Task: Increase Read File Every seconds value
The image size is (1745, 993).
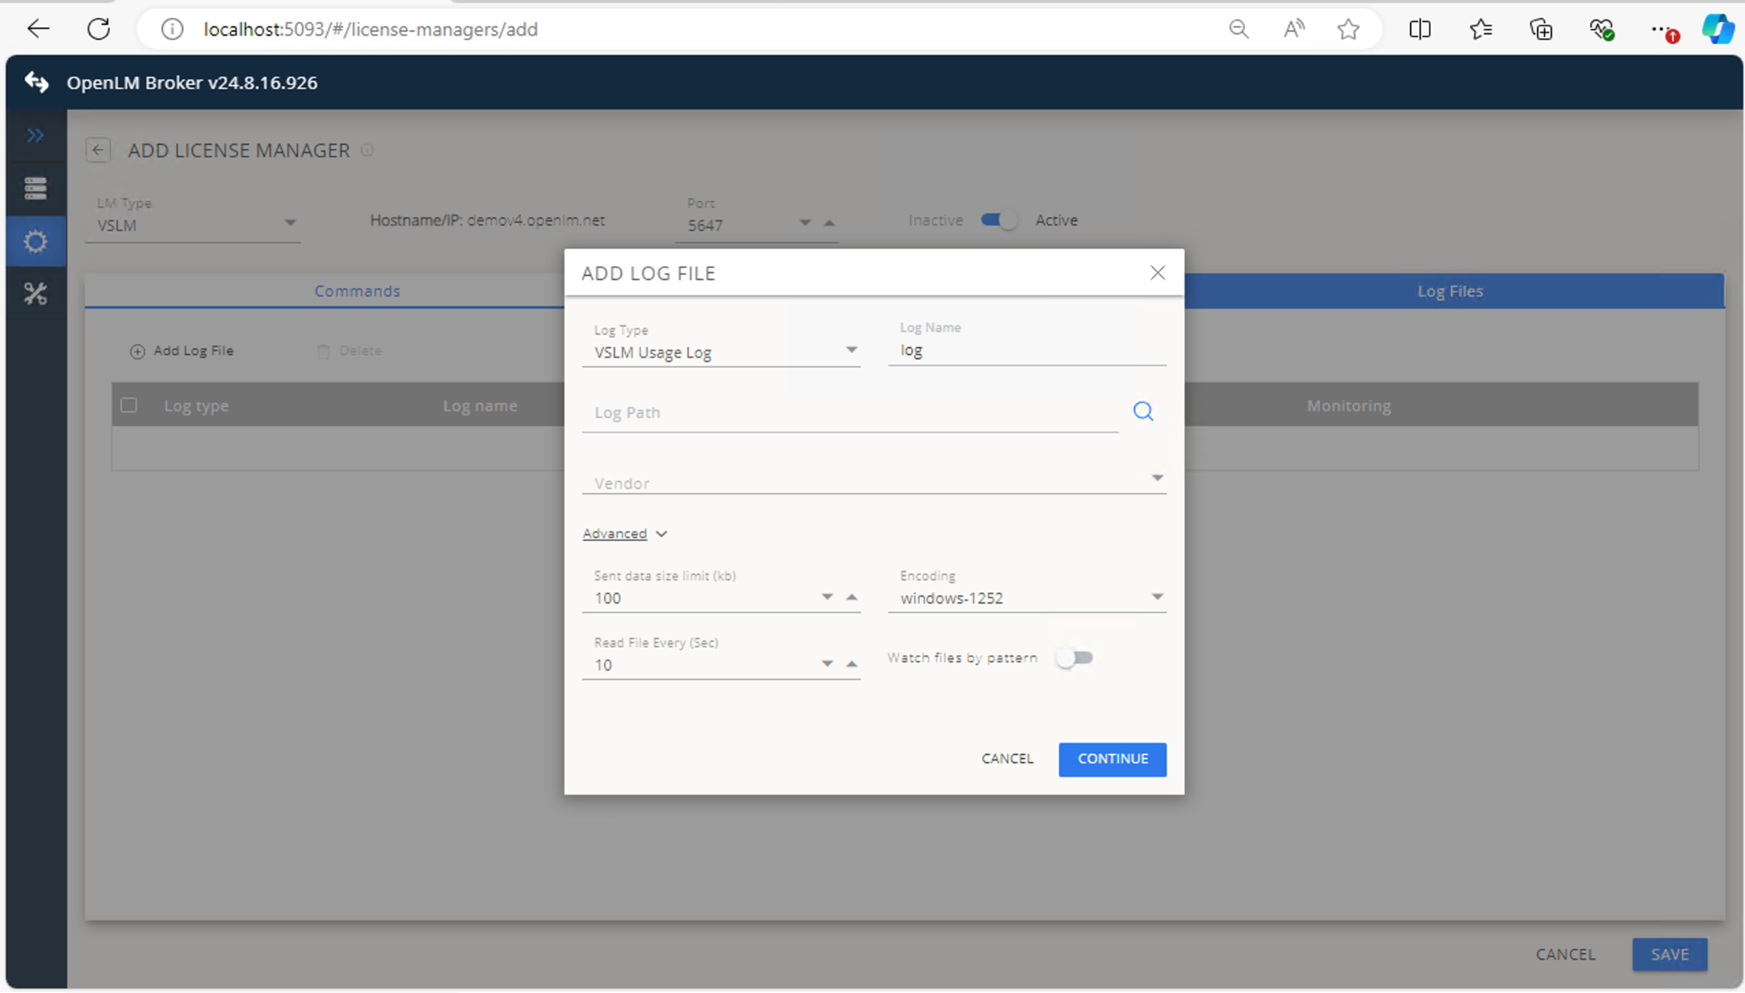Action: tap(851, 663)
